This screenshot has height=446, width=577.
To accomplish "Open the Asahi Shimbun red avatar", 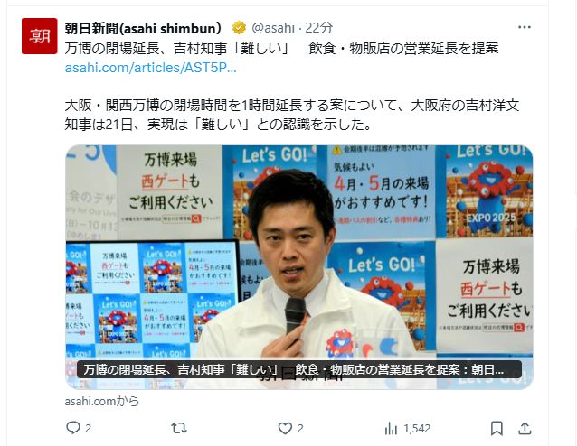I will click(40, 36).
